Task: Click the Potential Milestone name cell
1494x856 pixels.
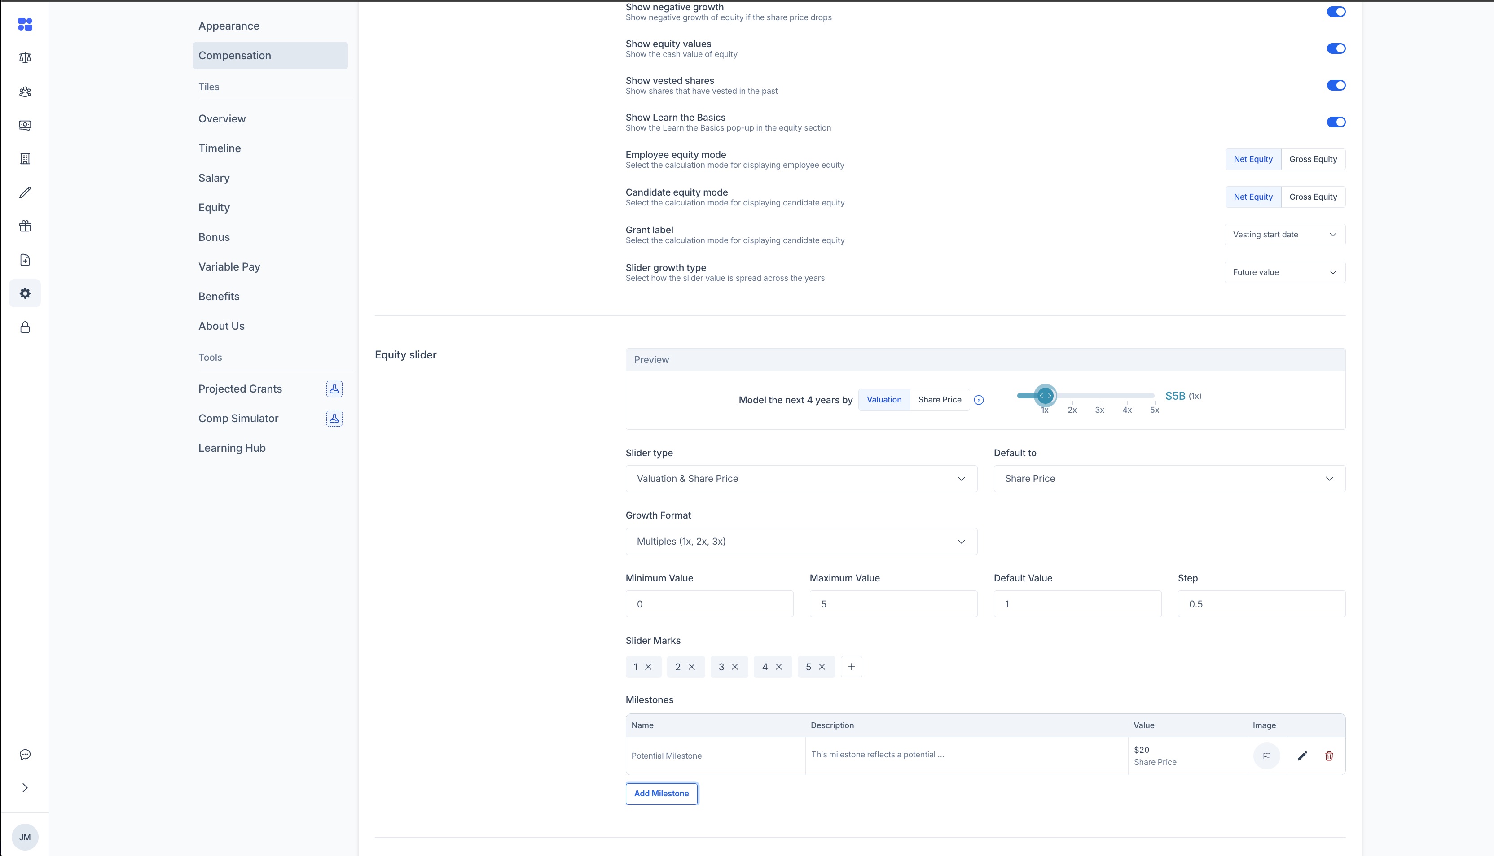Action: (x=715, y=756)
